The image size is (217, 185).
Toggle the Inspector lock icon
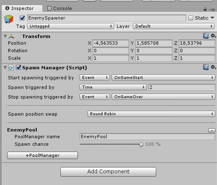pos(205,9)
